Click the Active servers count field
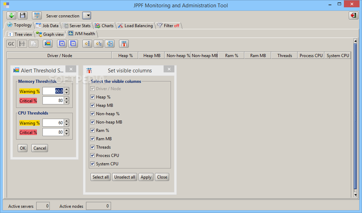This screenshot has height=213, width=362. pyautogui.click(x=43, y=206)
